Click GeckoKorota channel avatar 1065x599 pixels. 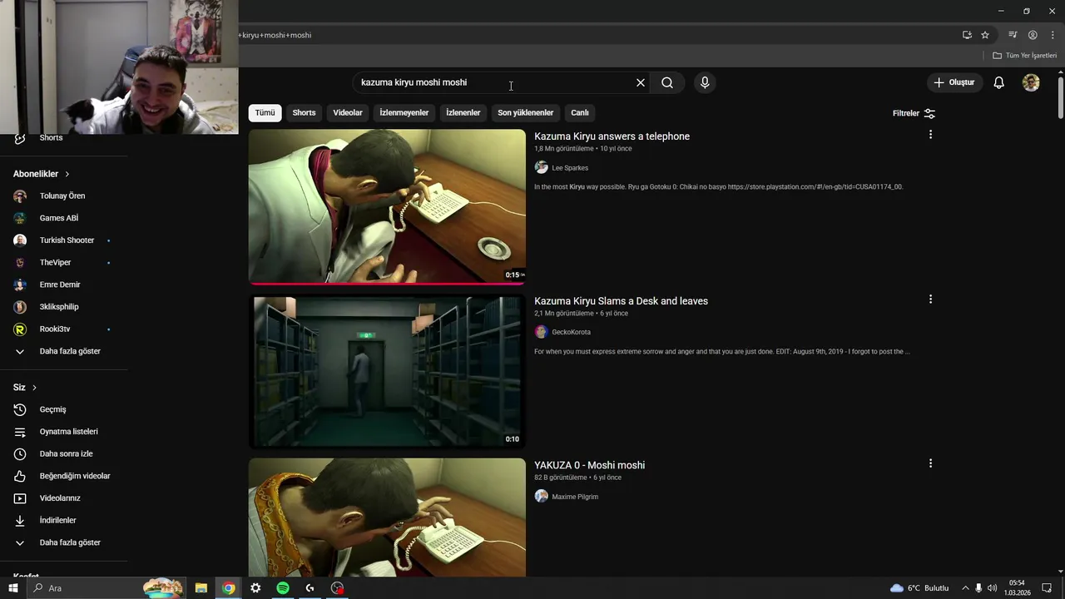[x=542, y=332]
